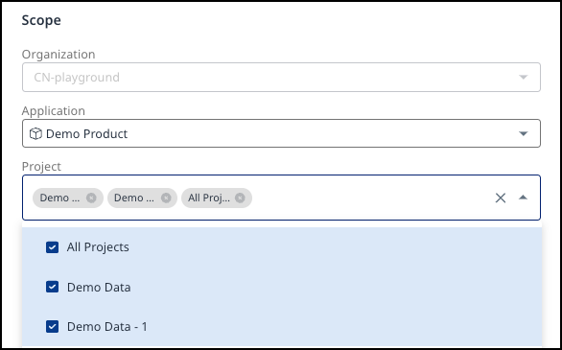
Task: Clear all selected projects with X icon
Action: click(501, 198)
